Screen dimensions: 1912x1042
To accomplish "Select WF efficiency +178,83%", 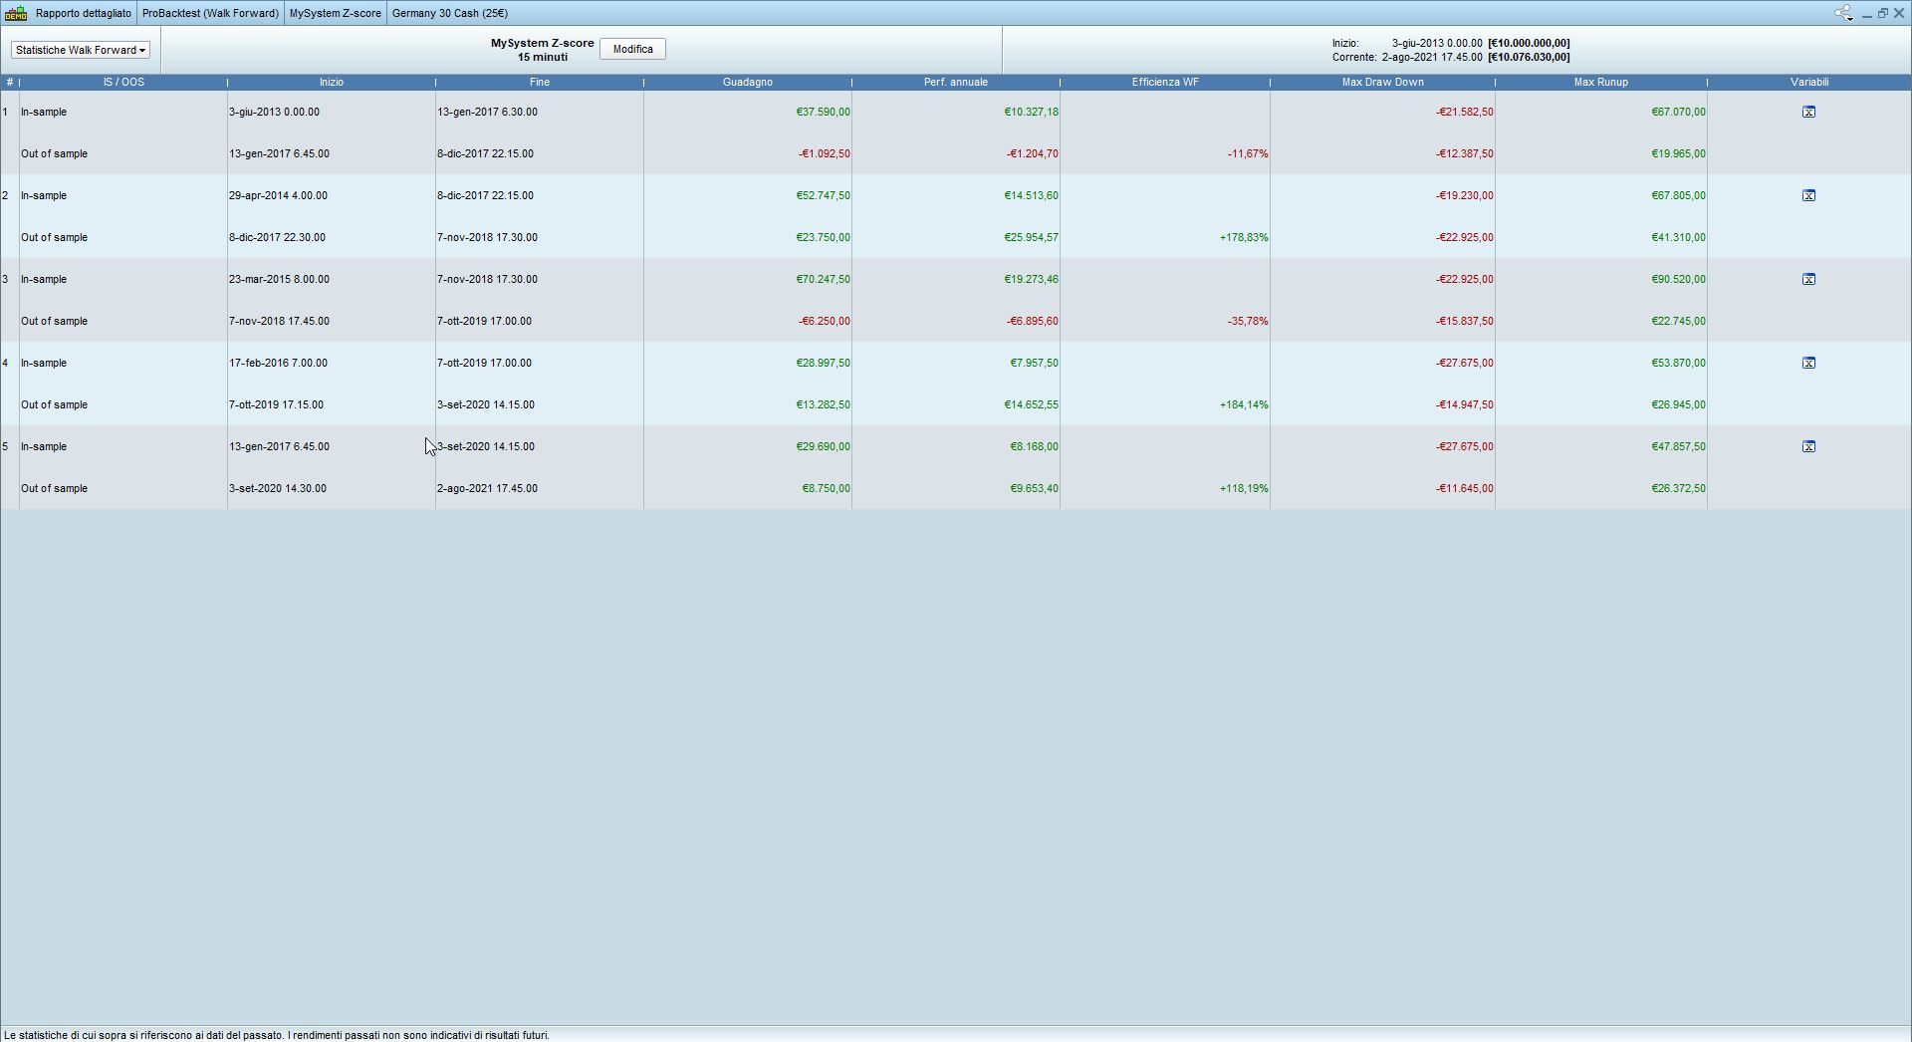I will coord(1244,237).
